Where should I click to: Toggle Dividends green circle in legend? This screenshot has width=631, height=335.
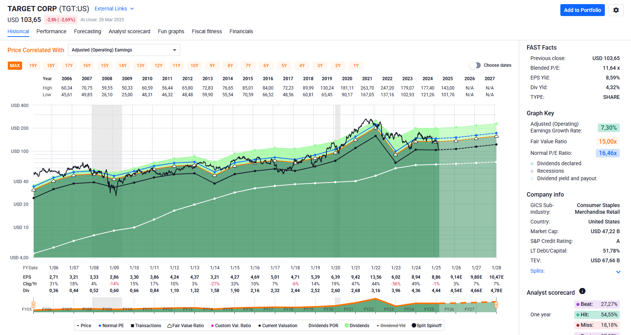(x=347, y=326)
